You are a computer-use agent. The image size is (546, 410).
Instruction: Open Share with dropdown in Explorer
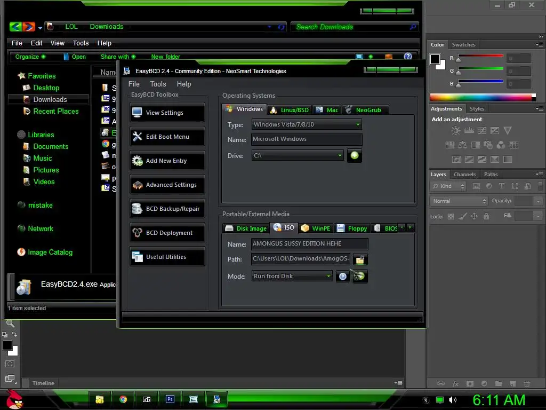point(118,57)
